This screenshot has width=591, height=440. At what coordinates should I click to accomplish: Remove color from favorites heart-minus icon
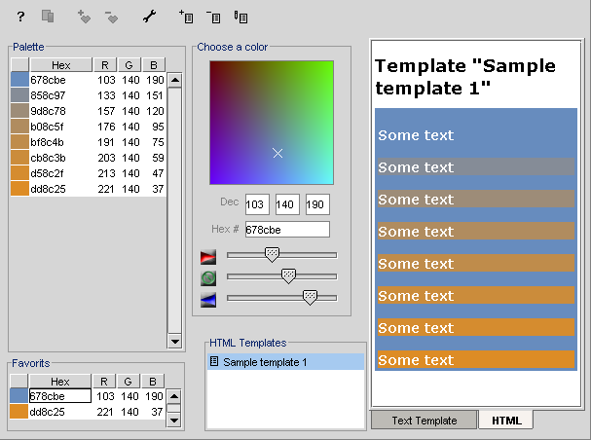tap(112, 17)
